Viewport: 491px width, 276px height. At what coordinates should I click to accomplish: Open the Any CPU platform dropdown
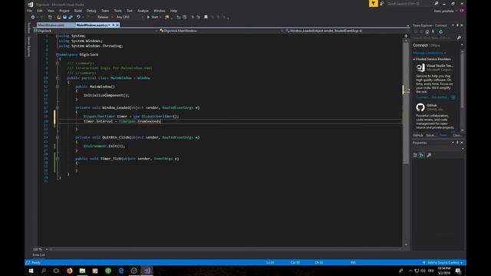coord(130,17)
